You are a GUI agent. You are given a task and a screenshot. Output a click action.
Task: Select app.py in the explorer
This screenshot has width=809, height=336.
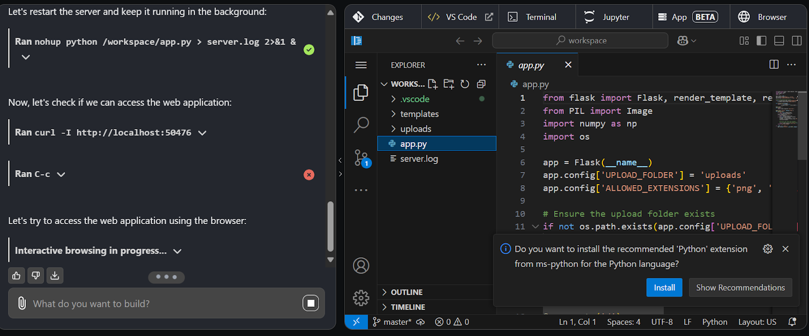437,144
